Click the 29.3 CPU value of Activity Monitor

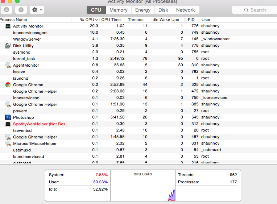(94, 26)
